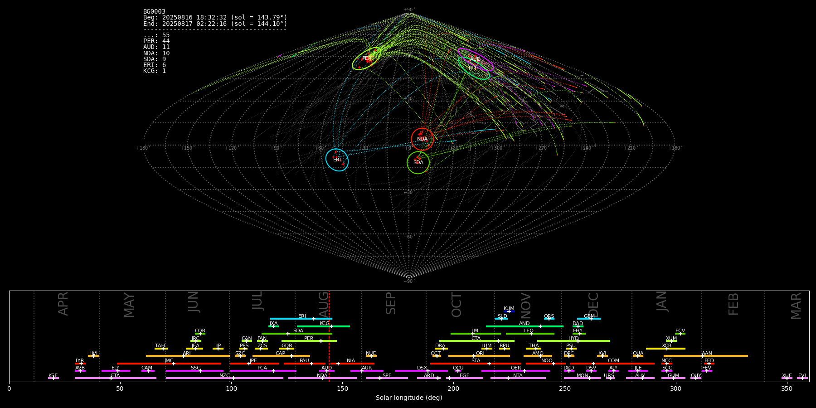Click the APR month label in timeline
This screenshot has width=816, height=408.
click(x=63, y=304)
